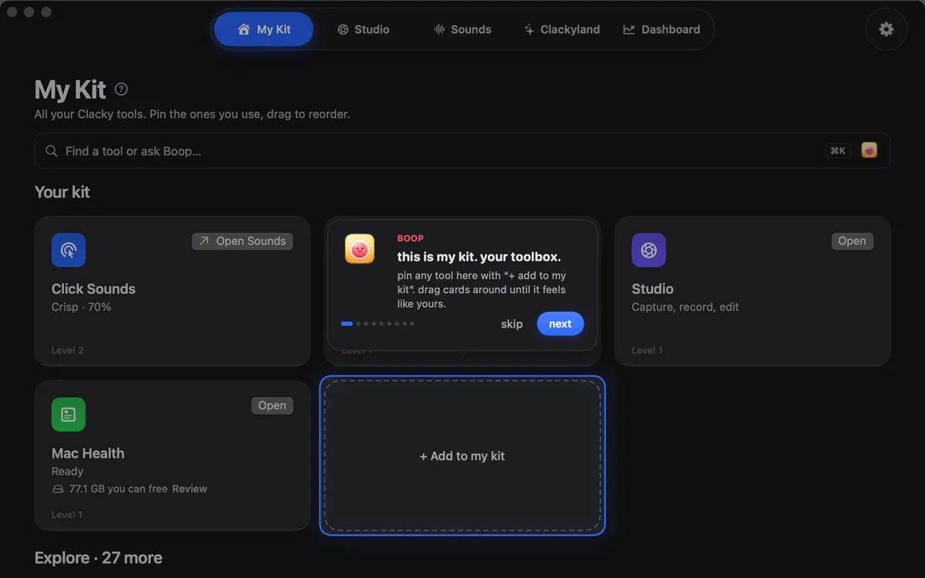Screen dimensions: 925x578
Task: Click the Studio card title
Action: point(653,289)
